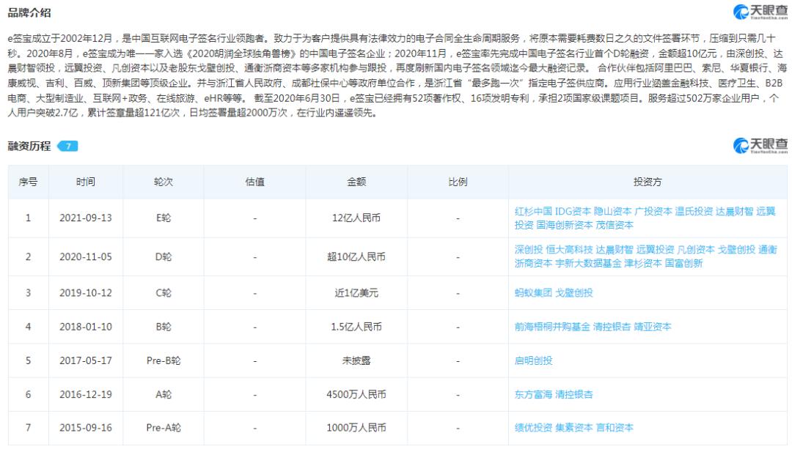Open 前海梧桐并购基金 investor link

(x=552, y=327)
